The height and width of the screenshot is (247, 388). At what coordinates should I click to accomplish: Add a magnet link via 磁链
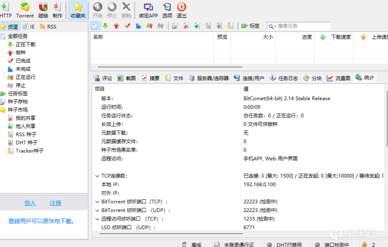click(x=43, y=10)
